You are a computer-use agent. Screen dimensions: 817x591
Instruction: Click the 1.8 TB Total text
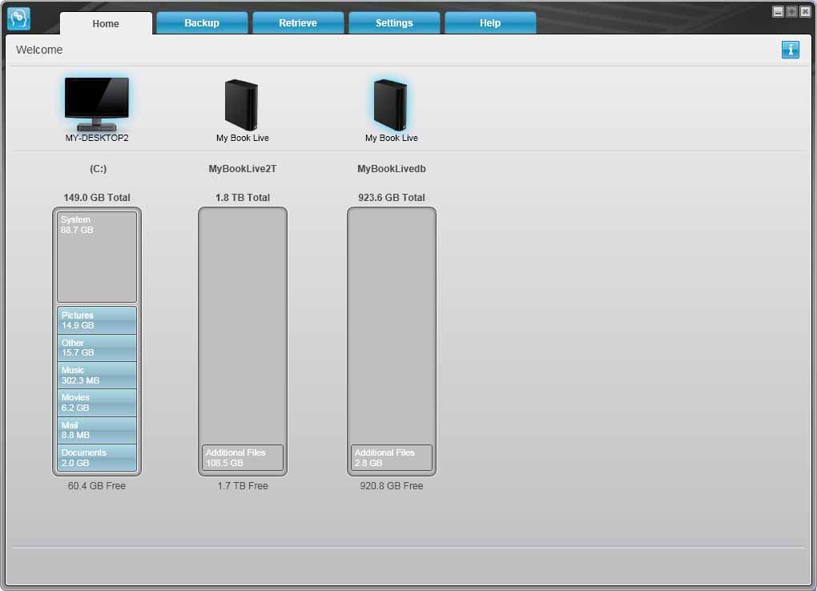243,198
